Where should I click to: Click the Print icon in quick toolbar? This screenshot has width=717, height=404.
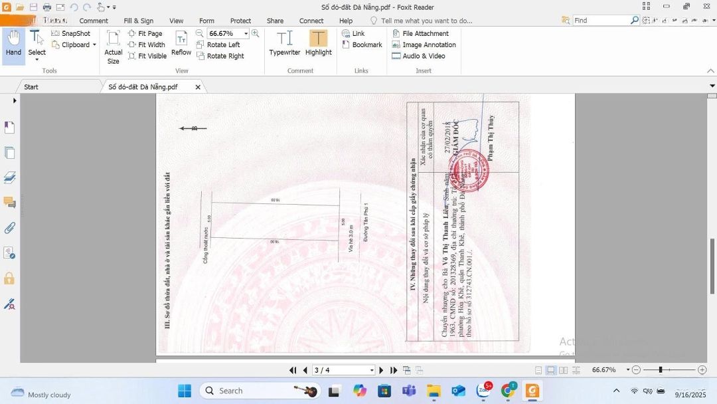click(x=46, y=7)
